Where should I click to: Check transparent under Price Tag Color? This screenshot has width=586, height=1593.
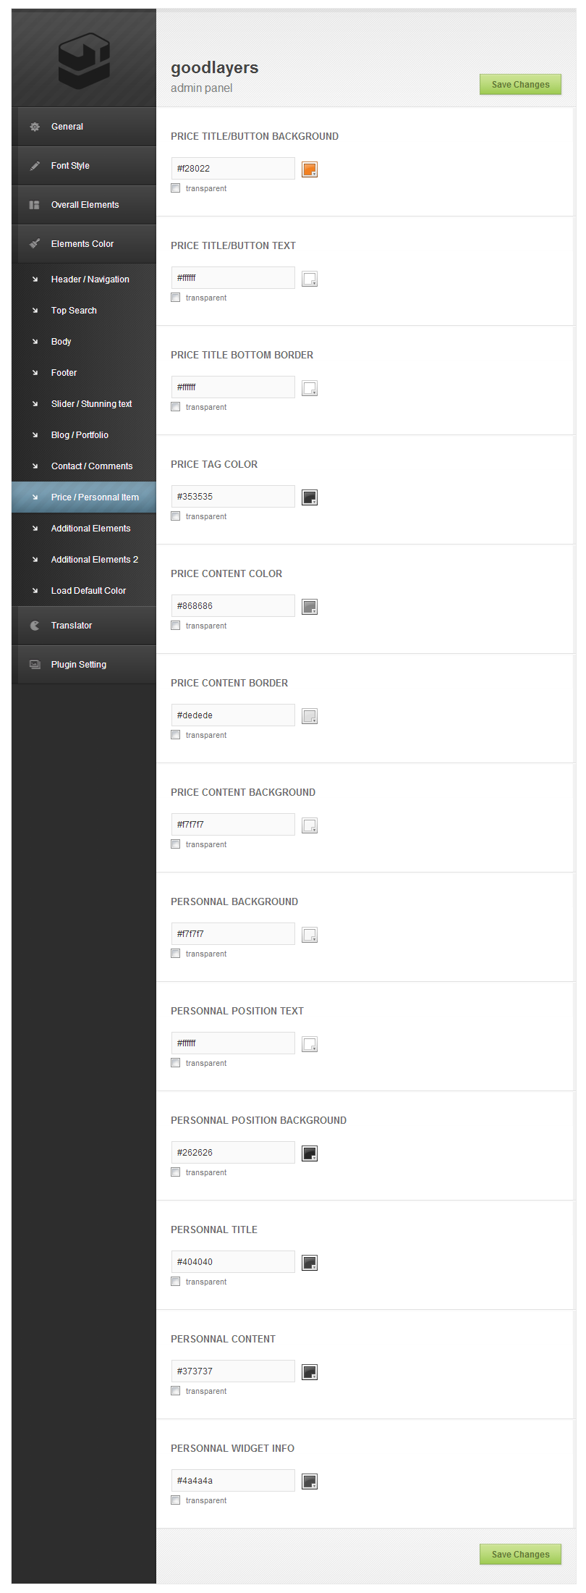(x=176, y=516)
